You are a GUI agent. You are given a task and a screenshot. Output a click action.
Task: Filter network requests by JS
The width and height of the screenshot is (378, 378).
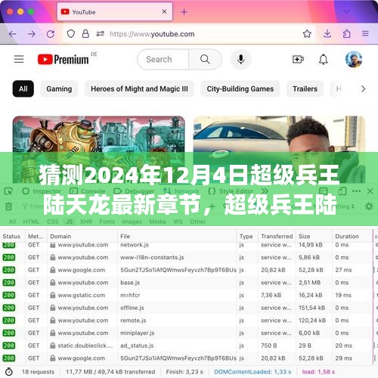point(70,222)
